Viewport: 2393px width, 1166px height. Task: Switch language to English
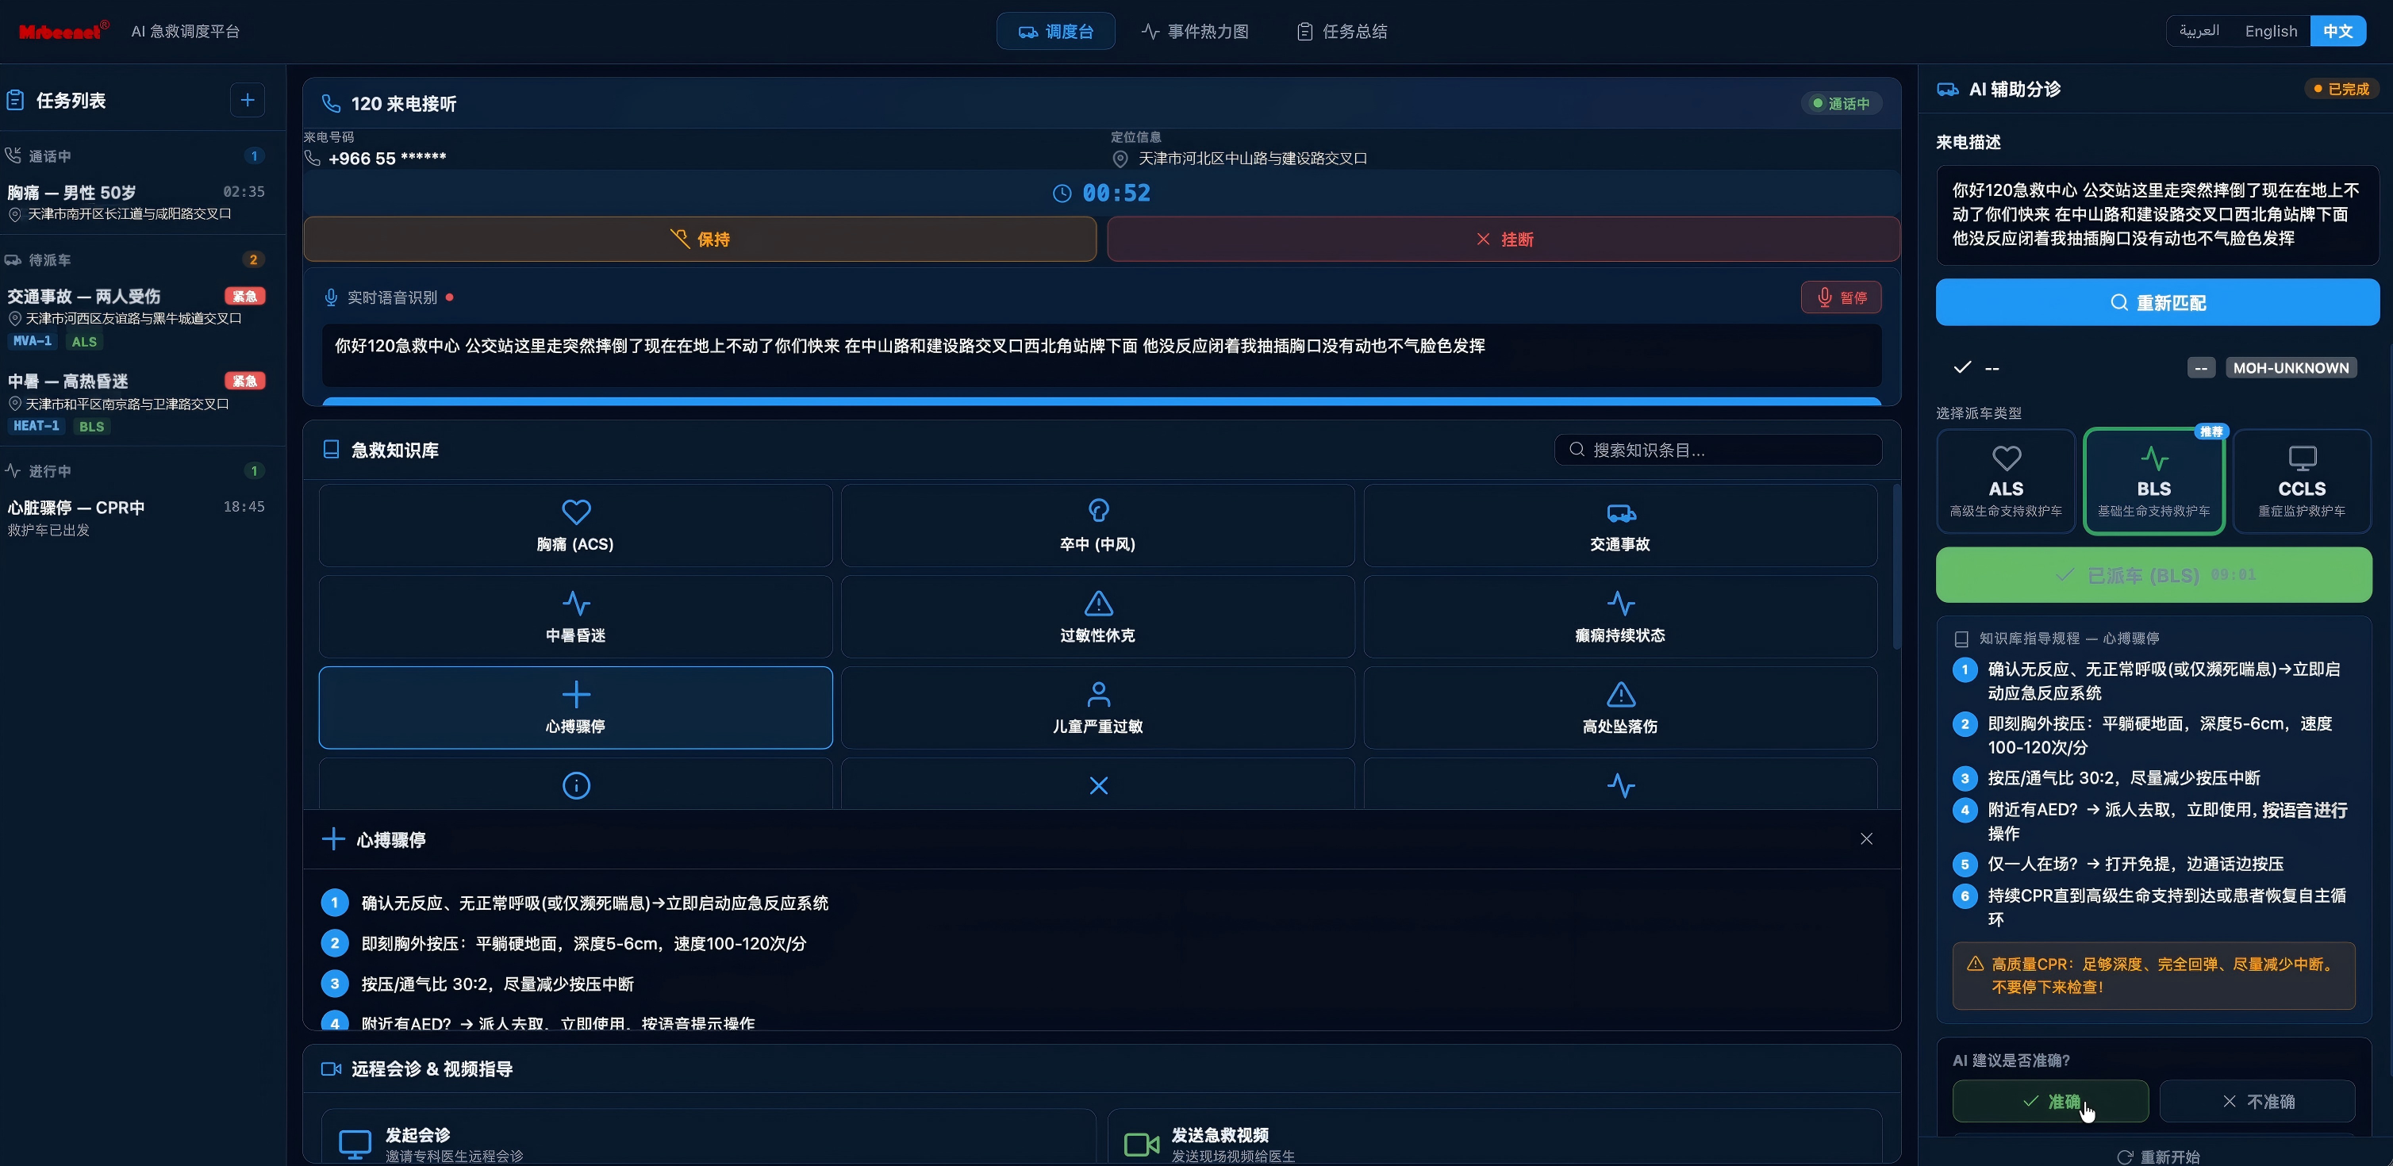2270,31
